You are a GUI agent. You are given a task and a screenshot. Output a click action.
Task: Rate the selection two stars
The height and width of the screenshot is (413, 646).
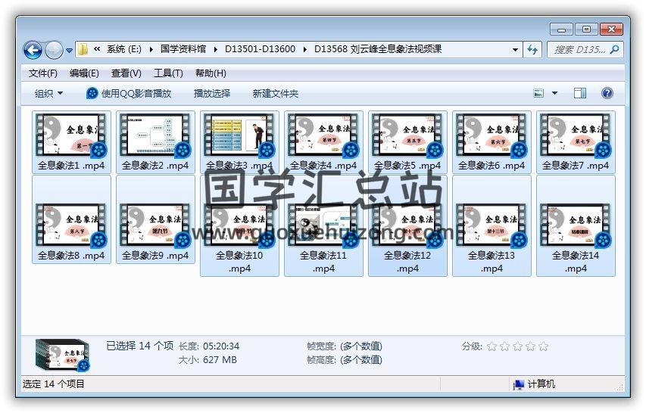click(504, 346)
